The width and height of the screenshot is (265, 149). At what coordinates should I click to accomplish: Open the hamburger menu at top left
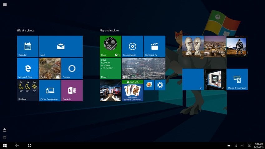(5, 4)
